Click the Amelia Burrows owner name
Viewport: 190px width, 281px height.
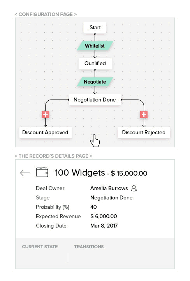point(109,188)
